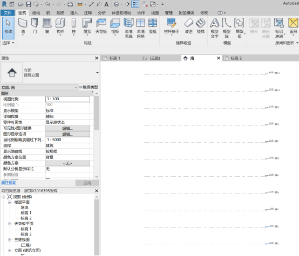Open the type selector dropdown for 建筑立面
The image size is (299, 256).
tap(97, 73)
